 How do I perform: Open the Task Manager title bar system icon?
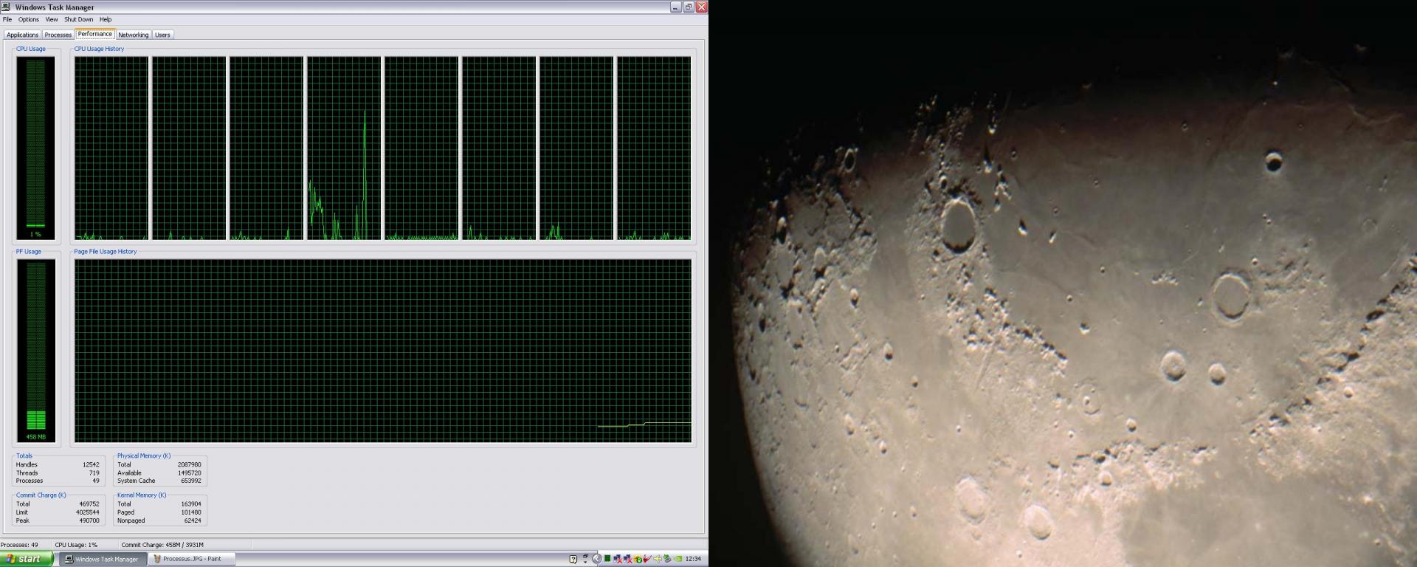(6, 7)
